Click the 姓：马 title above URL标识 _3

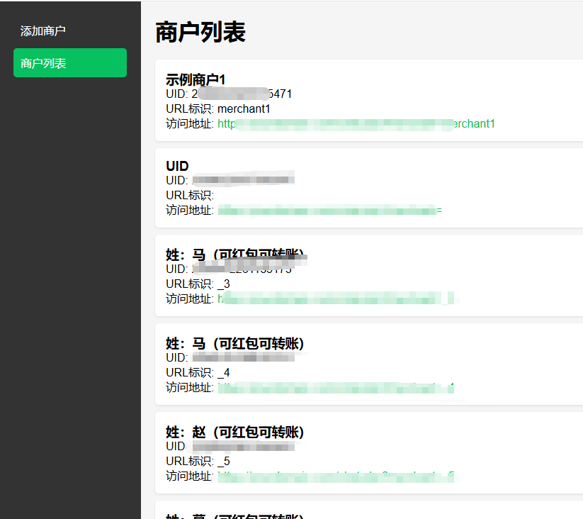234,255
